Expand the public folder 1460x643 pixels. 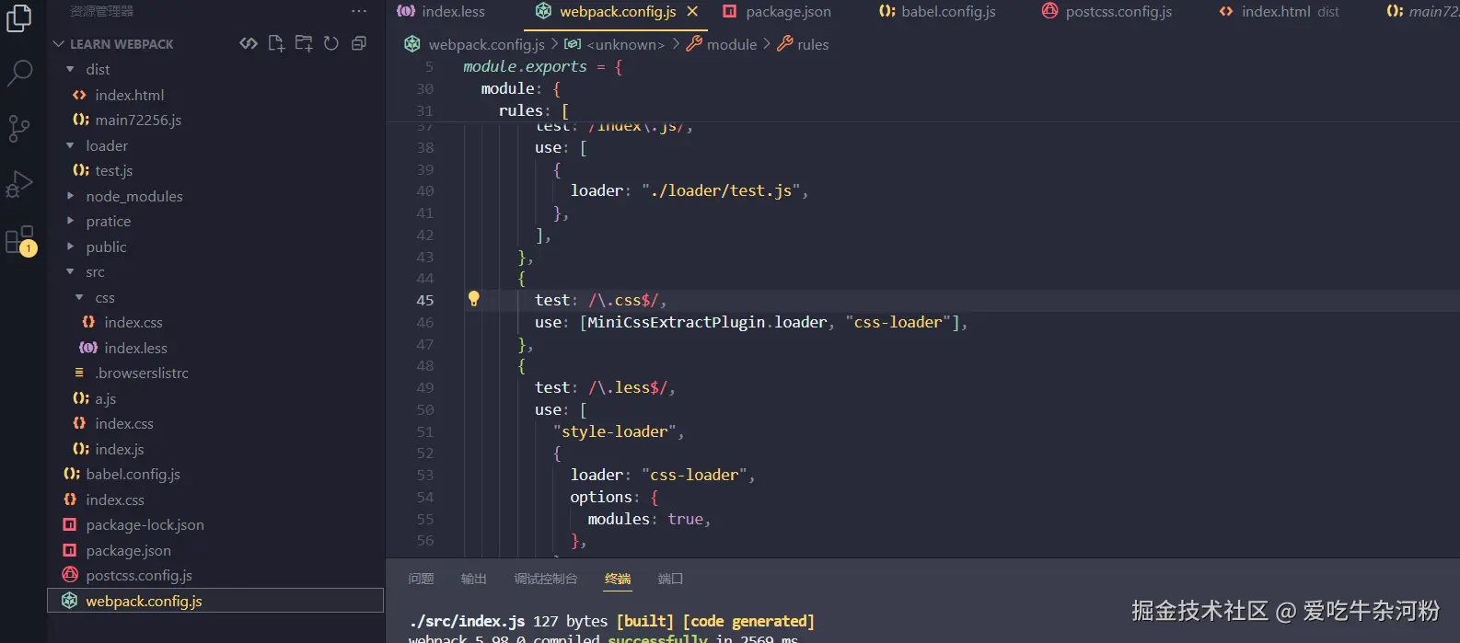tap(70, 247)
